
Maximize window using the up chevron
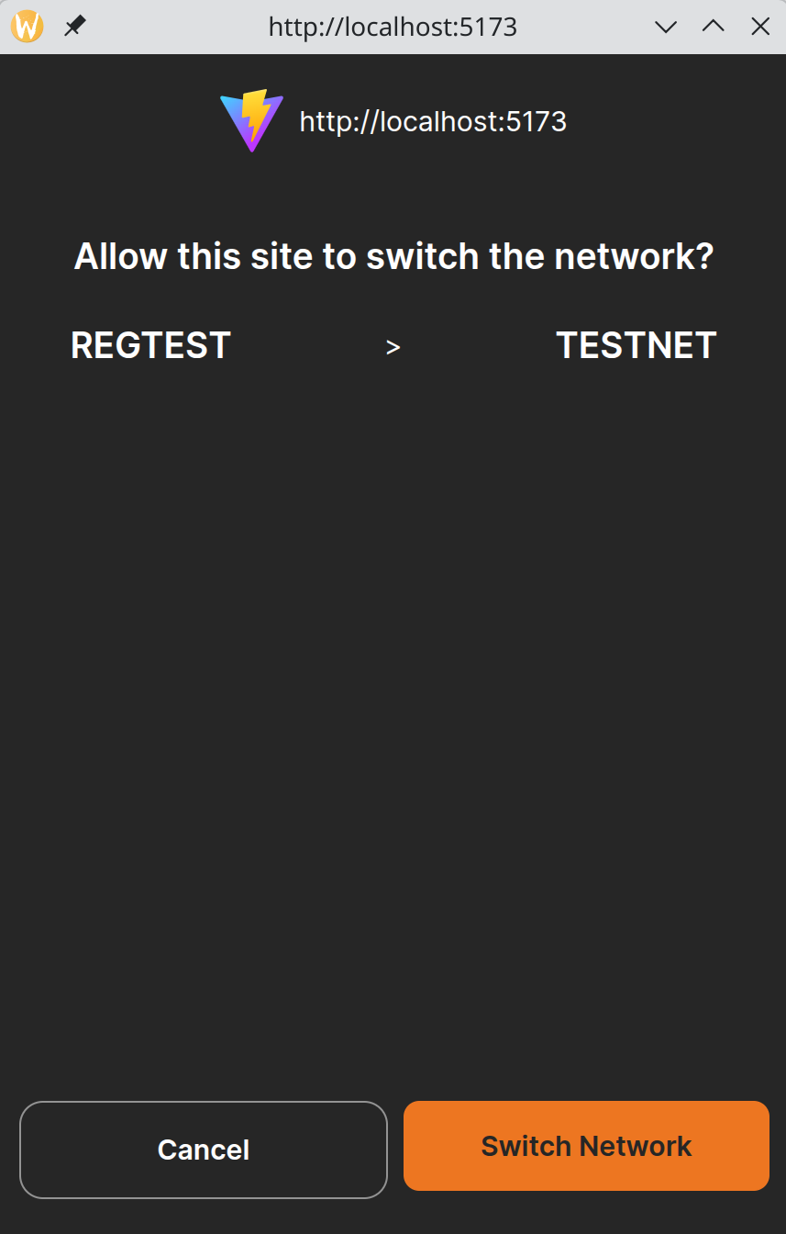[x=713, y=27]
